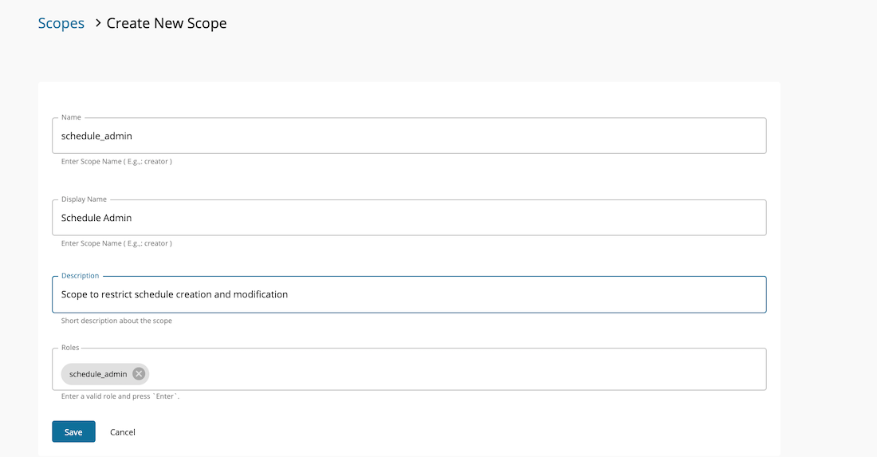The image size is (877, 457).
Task: Click the Name field label
Action: 71,117
